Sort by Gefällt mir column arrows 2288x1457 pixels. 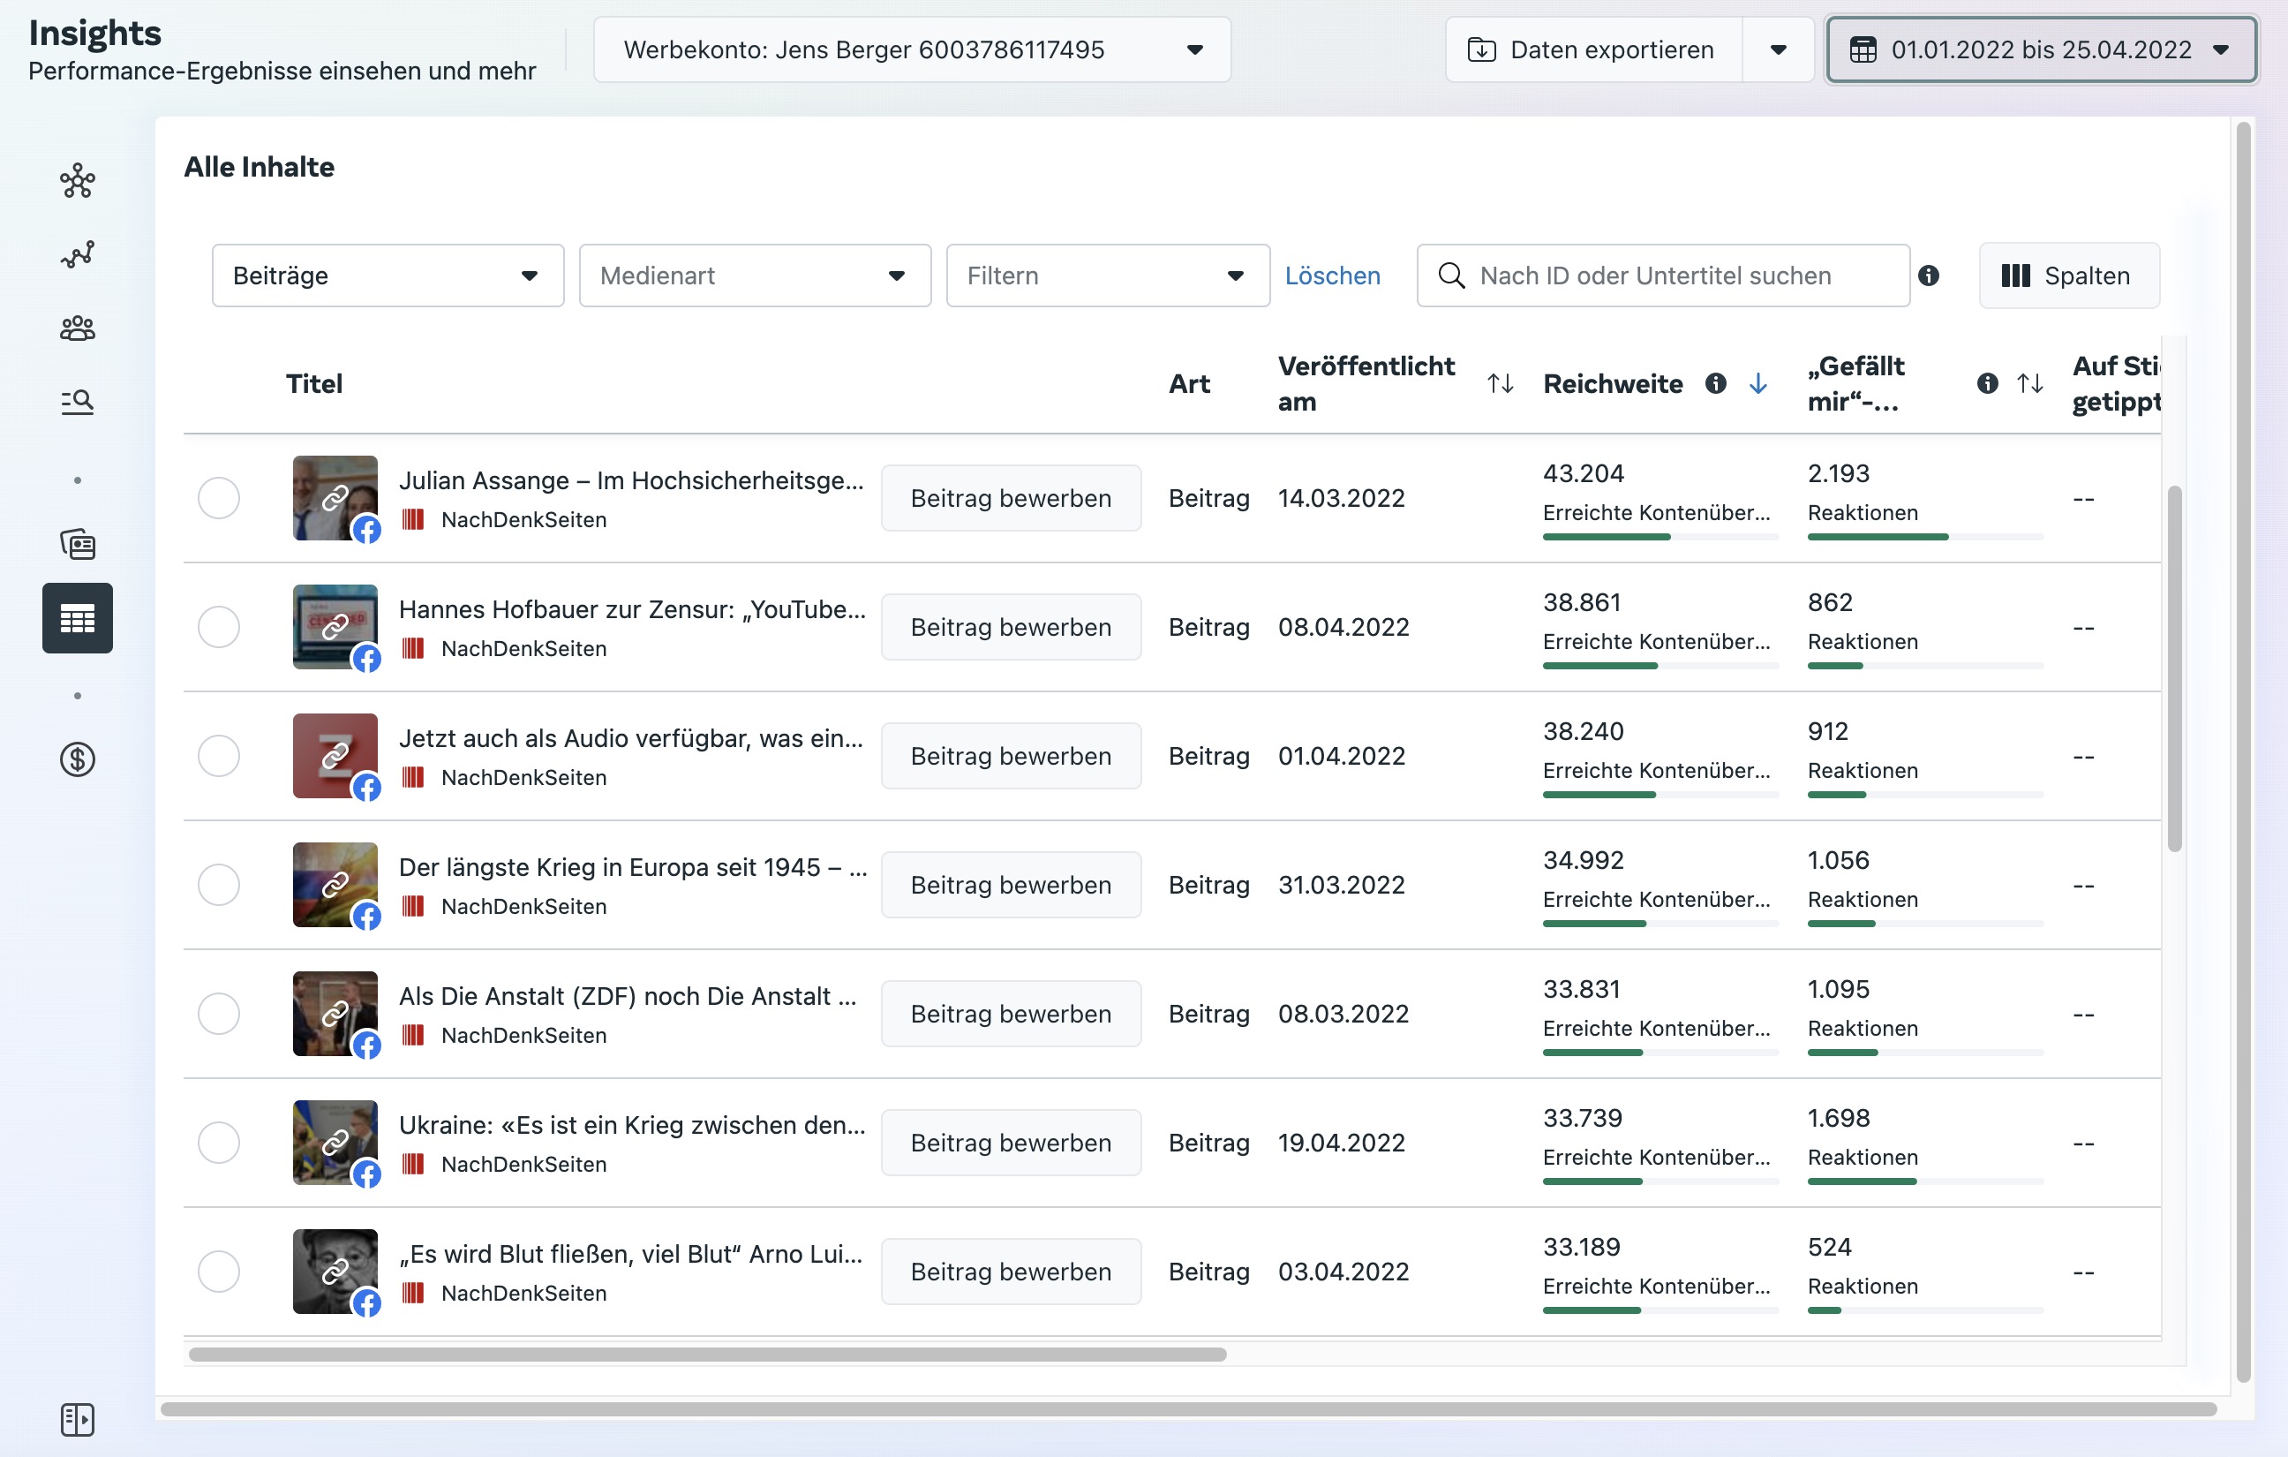coord(2029,383)
